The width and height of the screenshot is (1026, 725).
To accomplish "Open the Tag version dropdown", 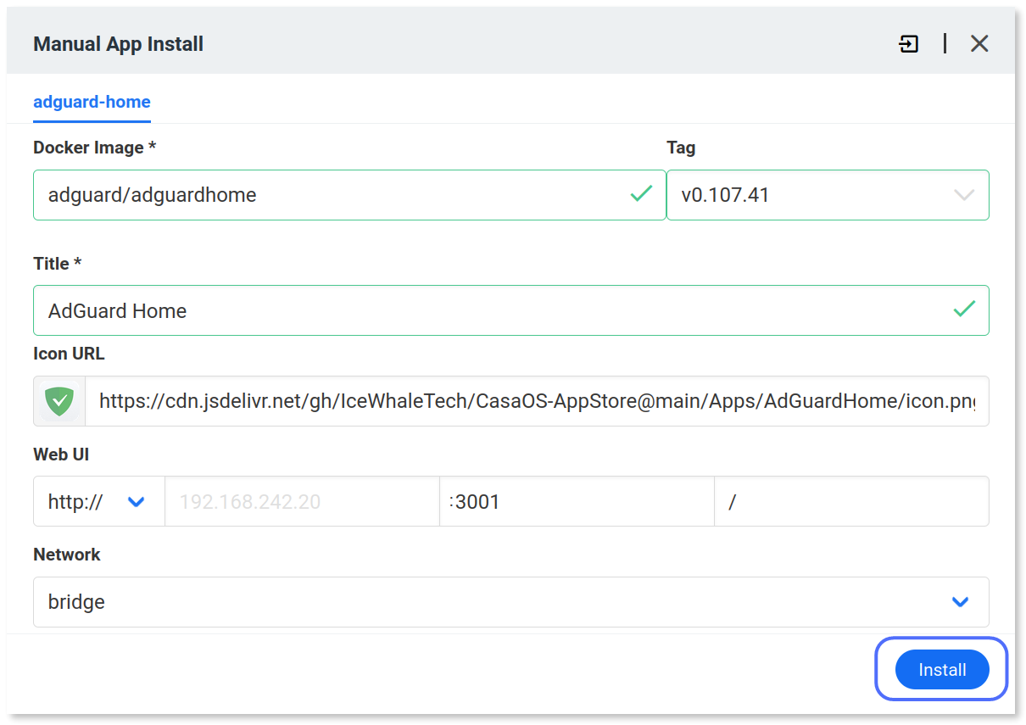I will 828,195.
